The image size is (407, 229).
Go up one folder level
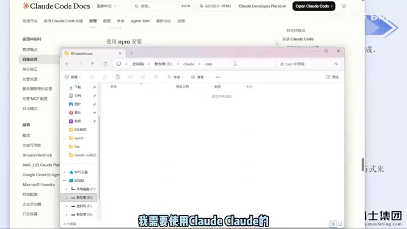coord(92,64)
